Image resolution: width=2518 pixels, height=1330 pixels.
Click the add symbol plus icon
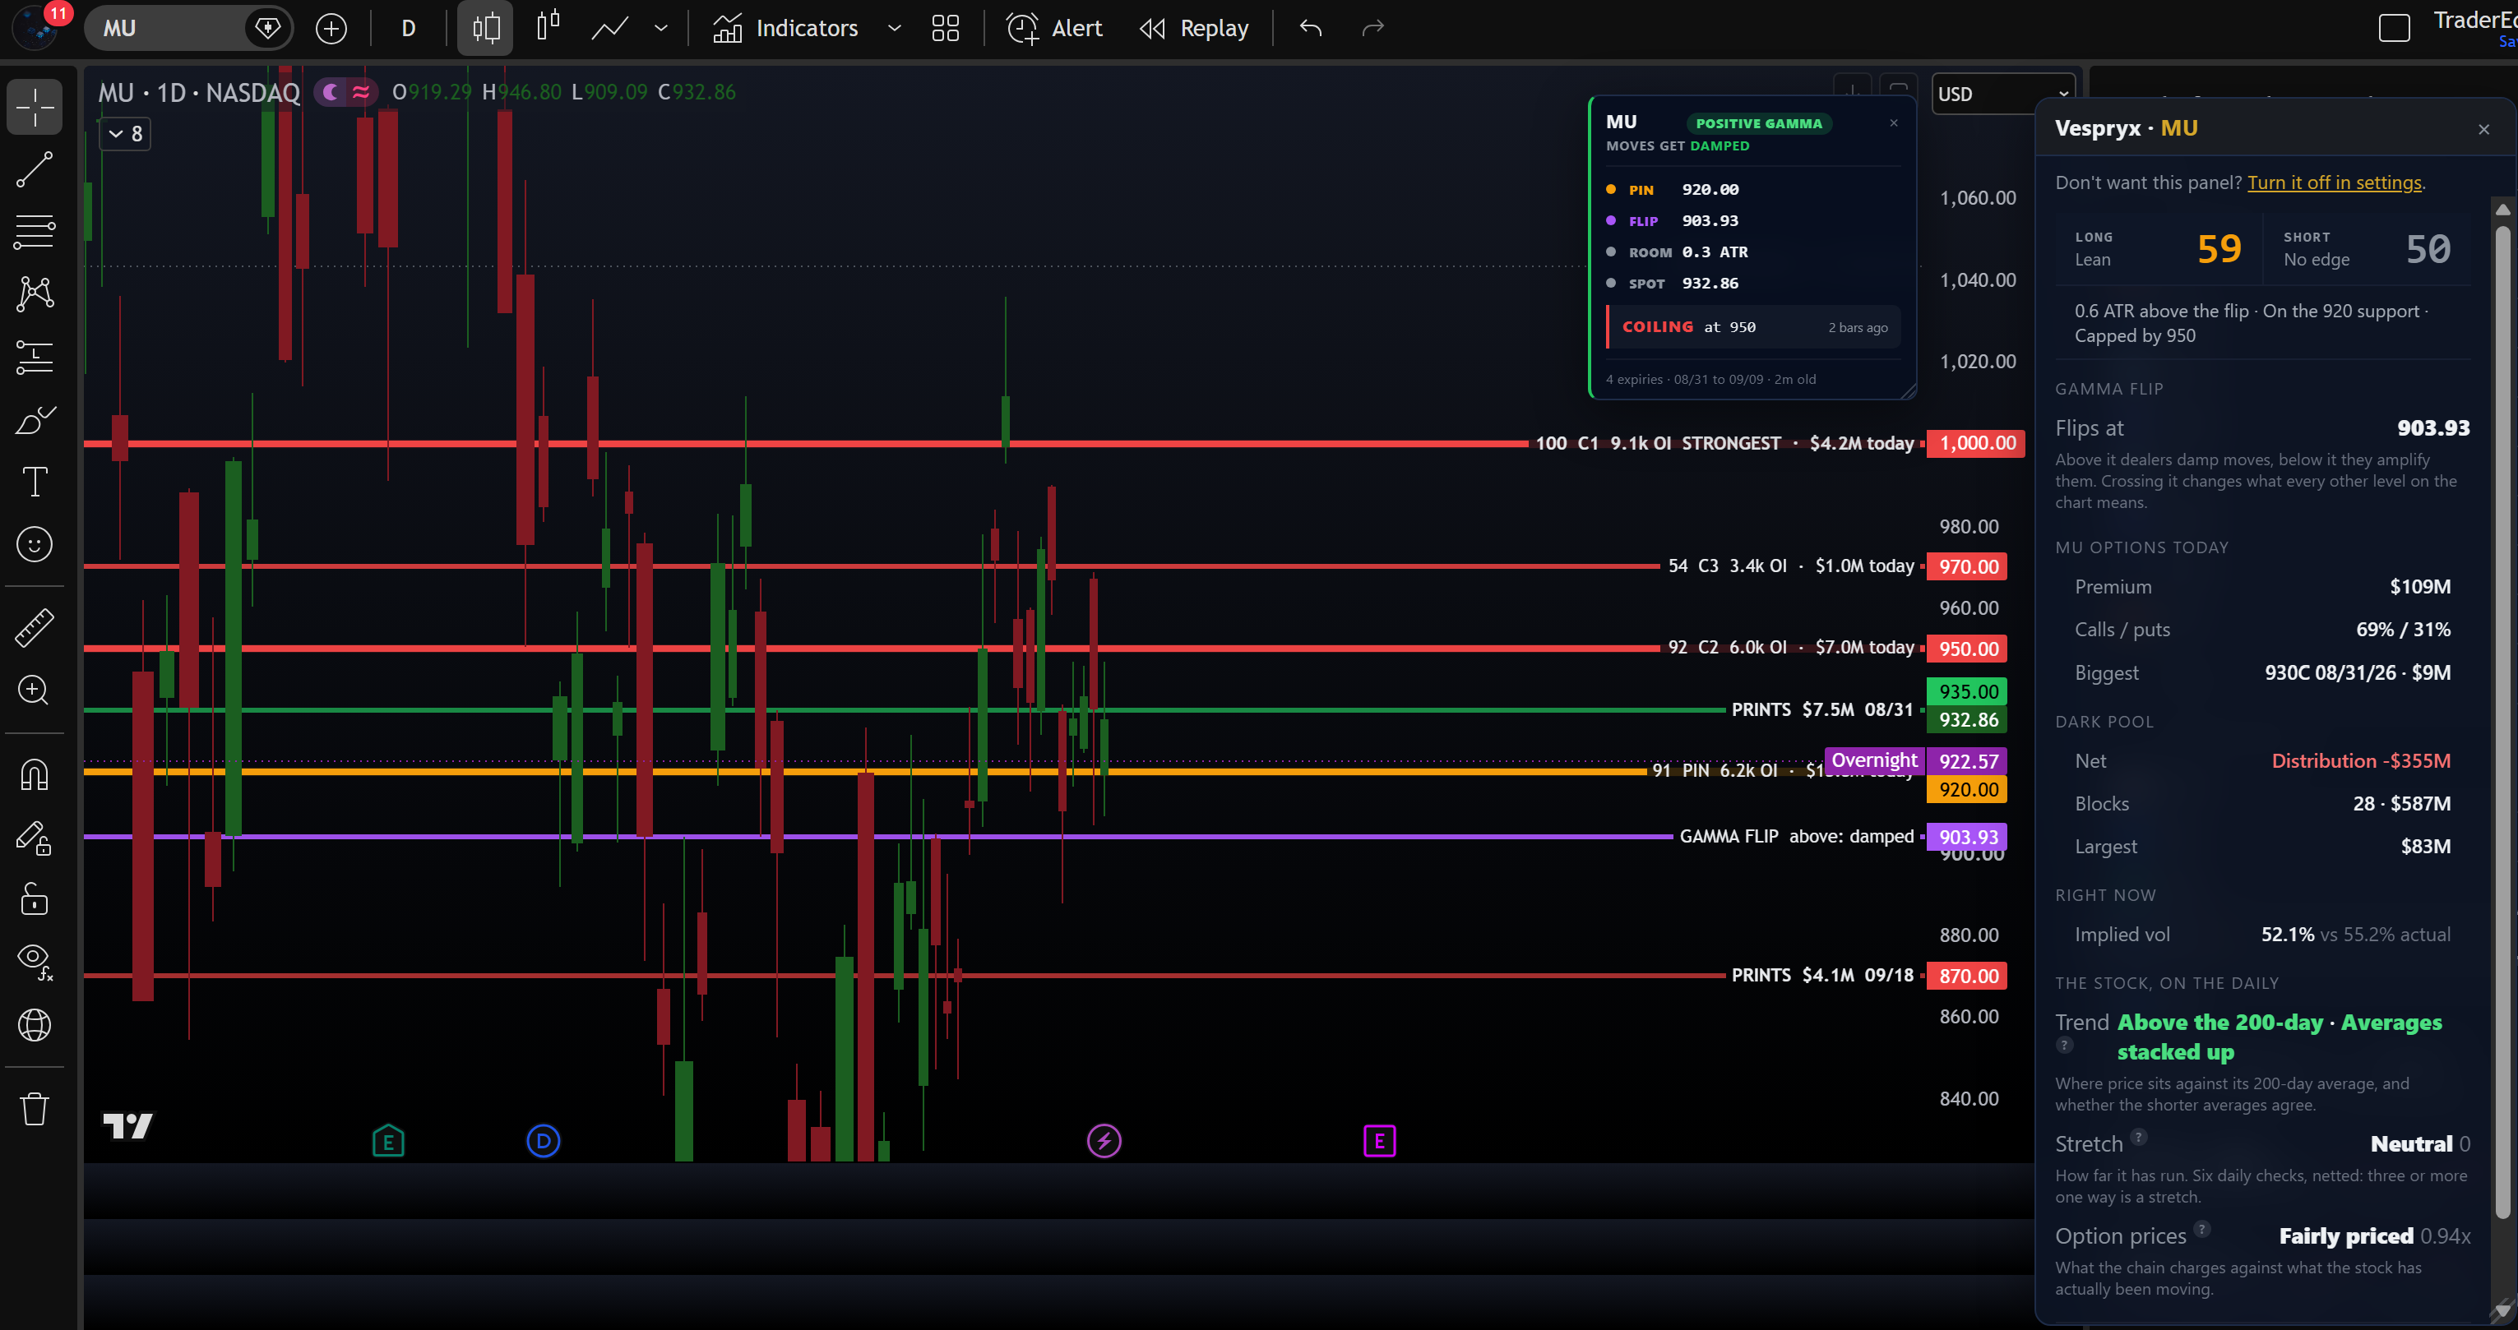331,28
